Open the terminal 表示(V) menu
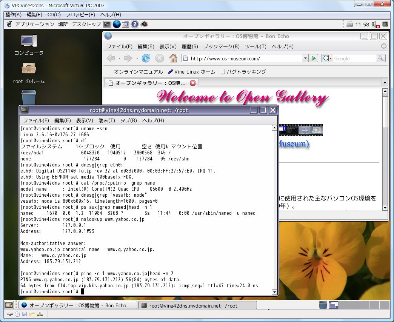The height and width of the screenshot is (322, 394). 85,121
